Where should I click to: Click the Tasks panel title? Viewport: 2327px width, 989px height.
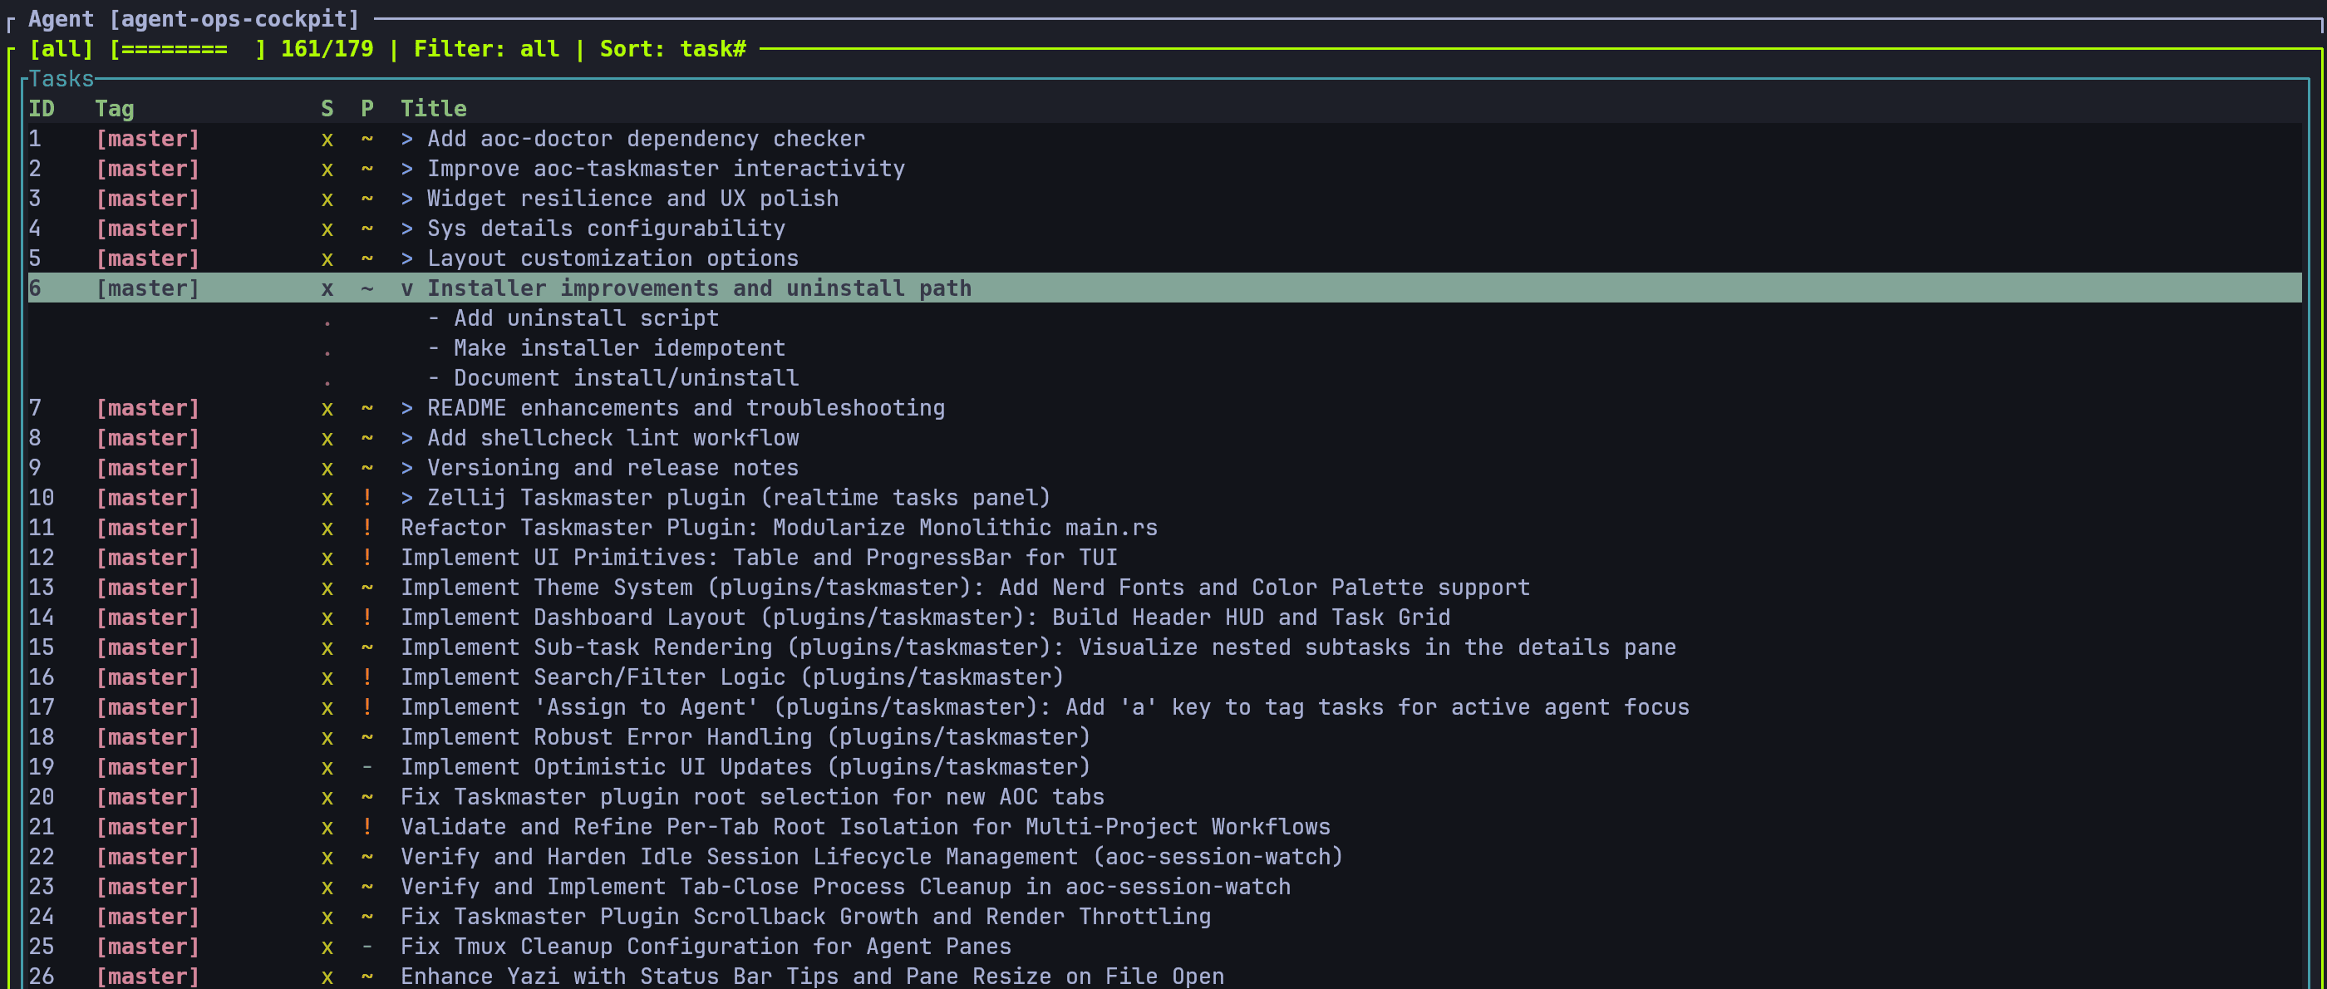(x=61, y=79)
